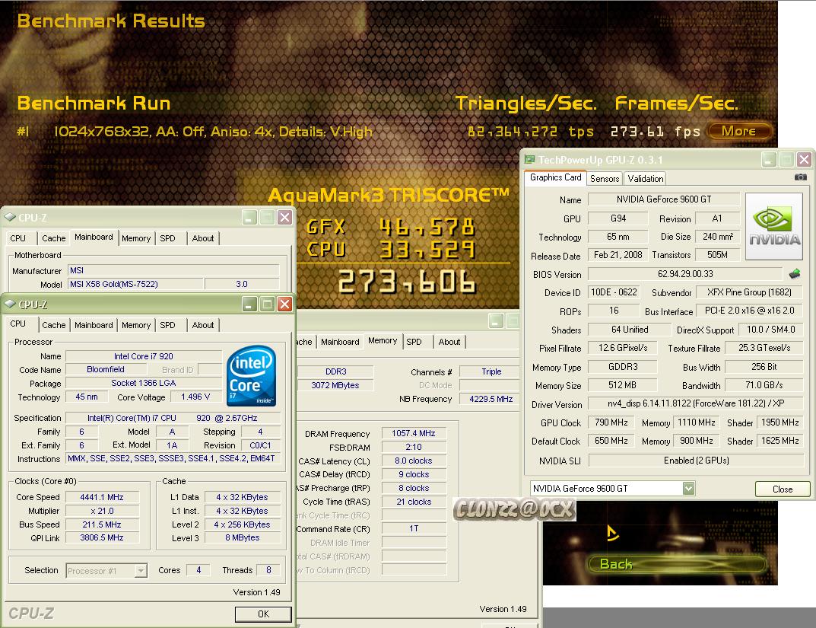The width and height of the screenshot is (816, 628).
Task: Click the Release Date value Feb 21, 2008
Action: [618, 255]
